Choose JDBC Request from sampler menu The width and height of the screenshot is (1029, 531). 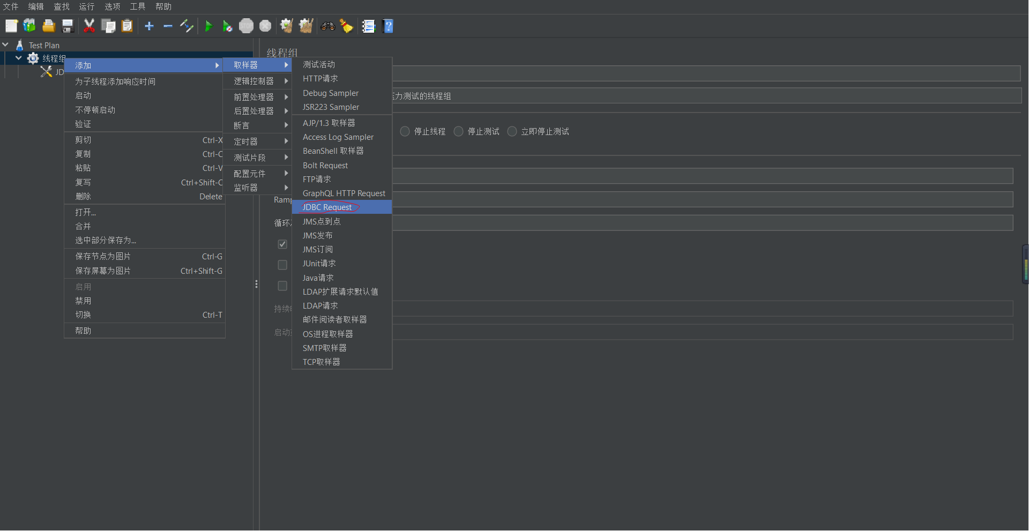tap(342, 207)
